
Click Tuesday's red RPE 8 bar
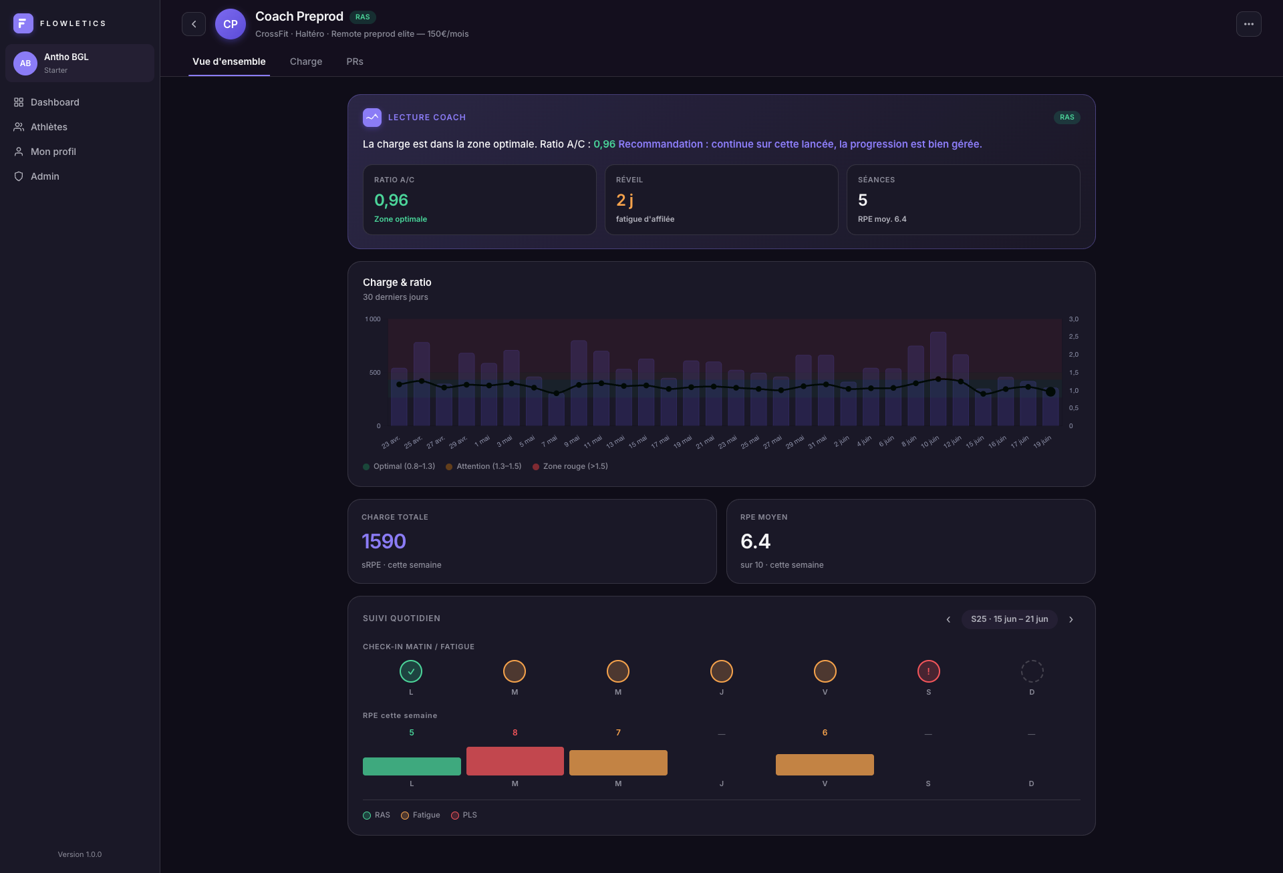(515, 761)
